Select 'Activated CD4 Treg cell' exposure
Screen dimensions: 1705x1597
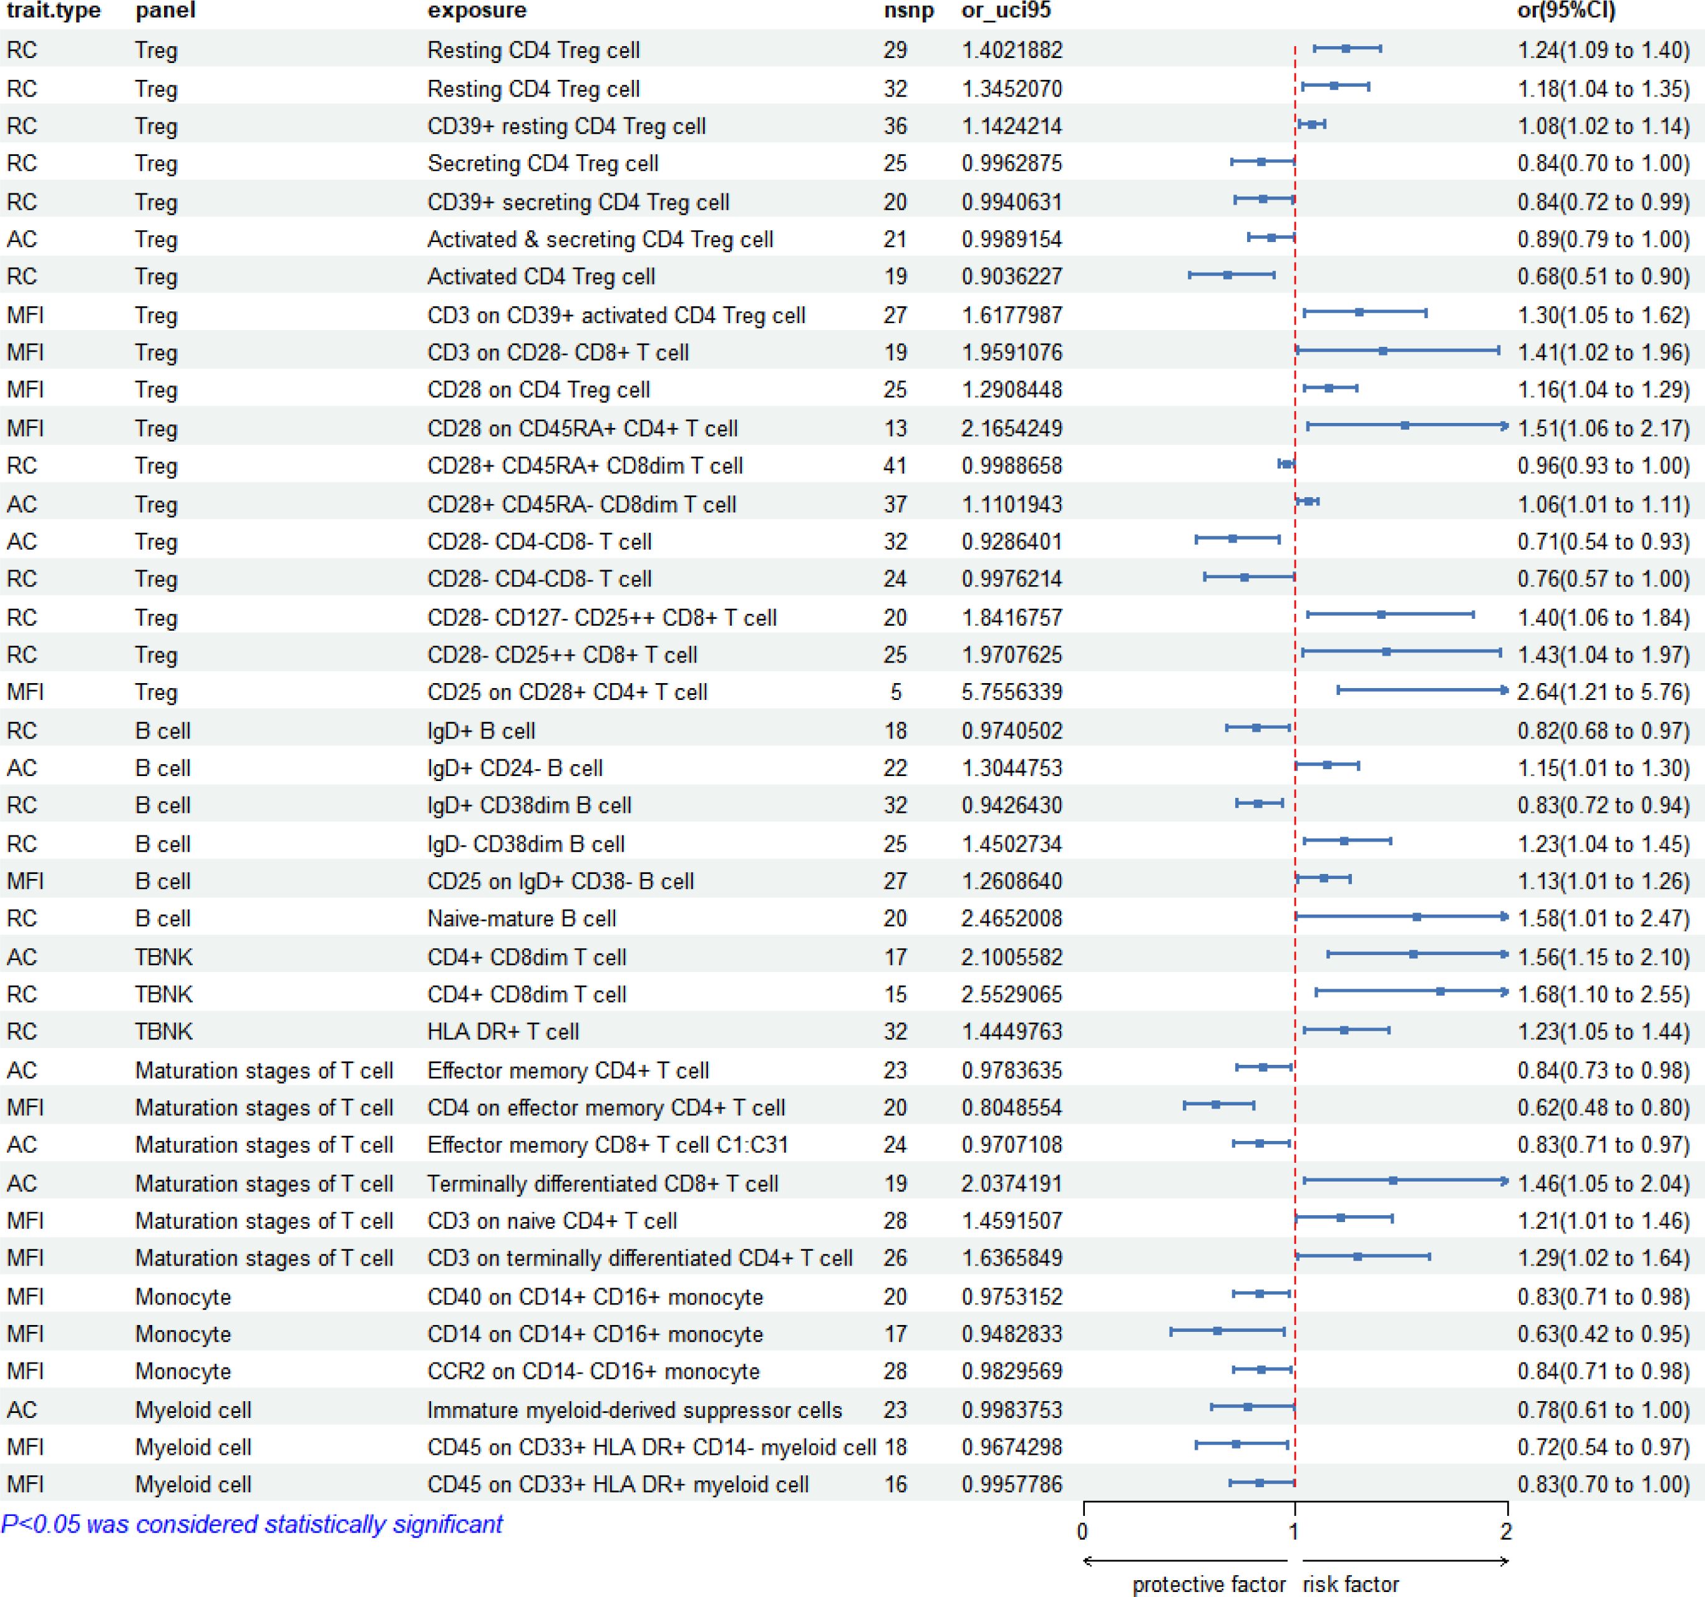pos(541,276)
